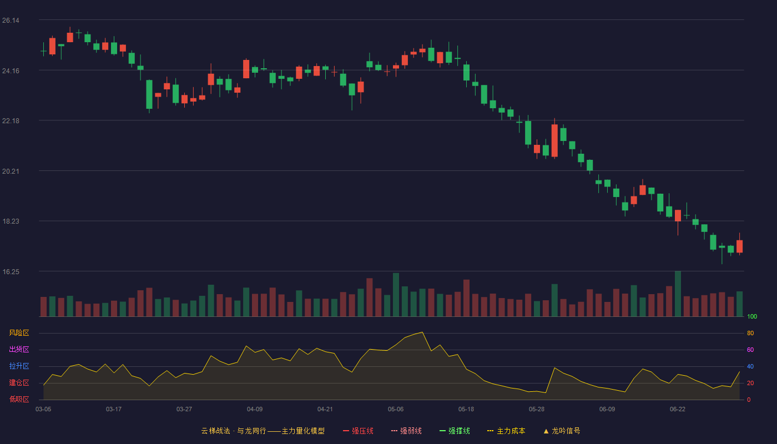Image resolution: width=777 pixels, height=444 pixels.
Task: Toggle the 强撑线 legend series
Action: (x=455, y=431)
